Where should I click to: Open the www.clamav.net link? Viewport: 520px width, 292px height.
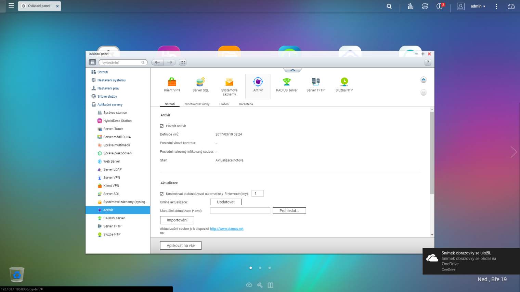pyautogui.click(x=227, y=229)
